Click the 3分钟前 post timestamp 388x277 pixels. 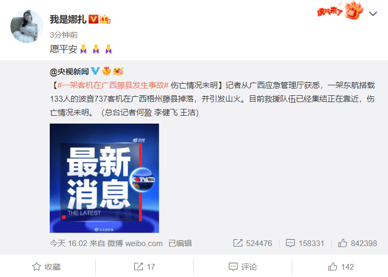click(x=63, y=35)
